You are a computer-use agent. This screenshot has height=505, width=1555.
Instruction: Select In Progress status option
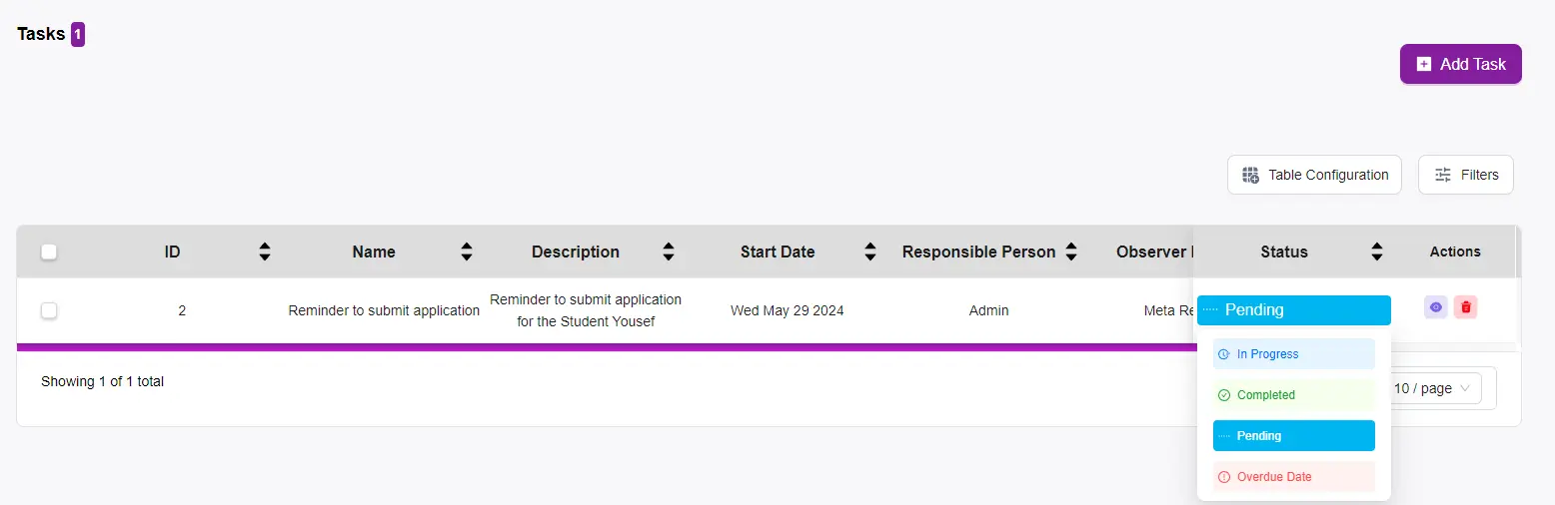coord(1293,354)
